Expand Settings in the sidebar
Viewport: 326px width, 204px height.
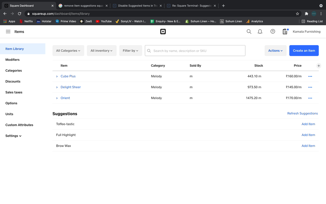13,136
